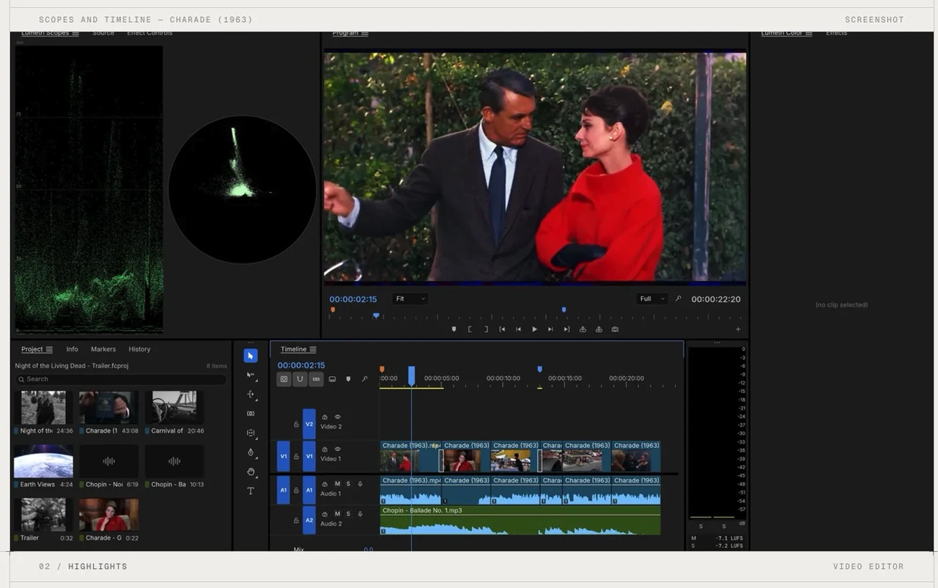Step forward one frame in Program monitor
938x588 pixels.
[550, 329]
